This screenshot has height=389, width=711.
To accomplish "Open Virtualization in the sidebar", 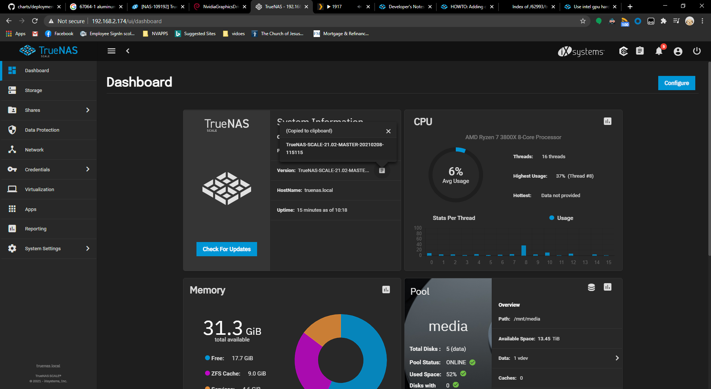I will point(48,190).
